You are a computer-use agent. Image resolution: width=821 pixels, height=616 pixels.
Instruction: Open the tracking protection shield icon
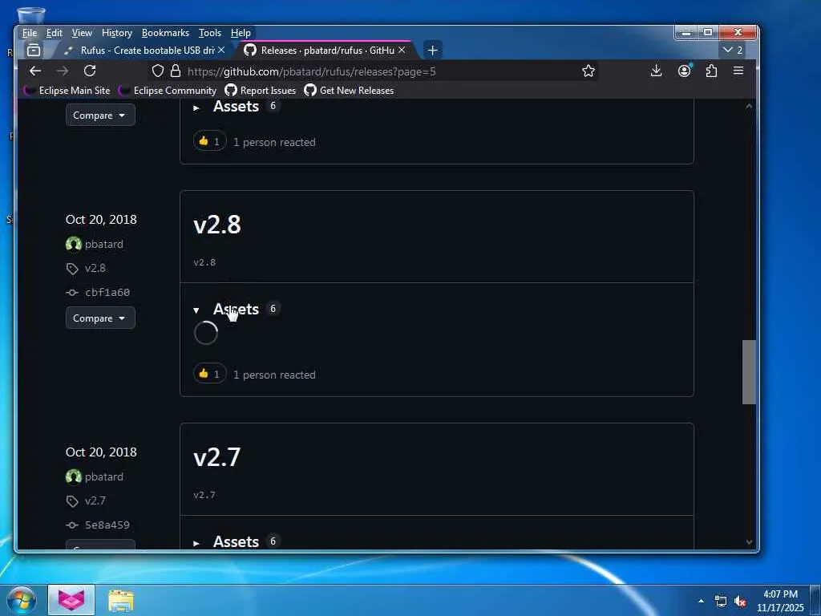158,71
